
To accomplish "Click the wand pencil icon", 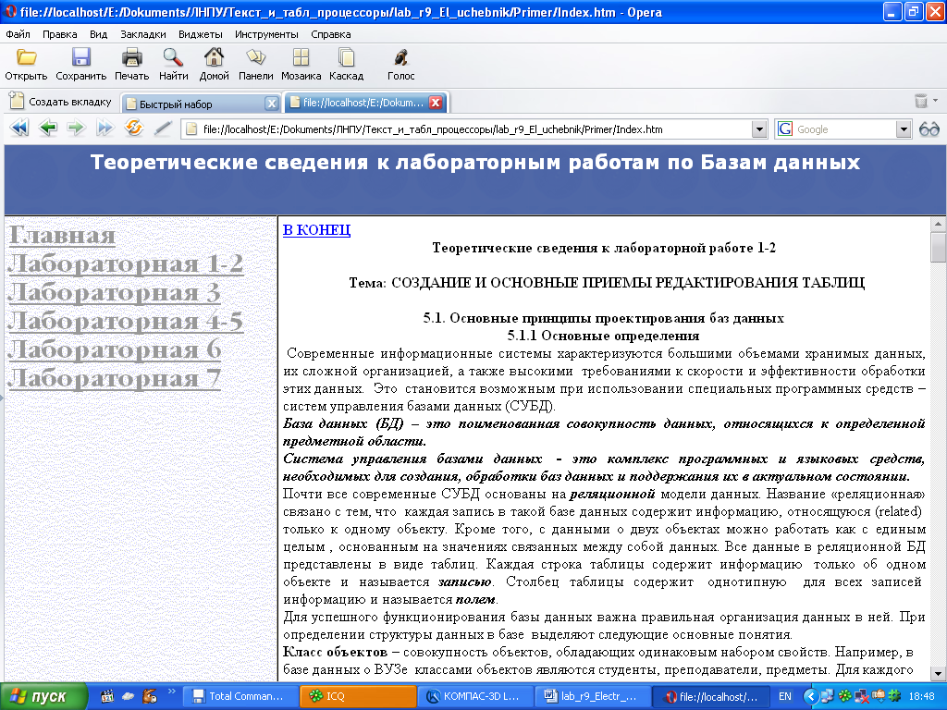I will pyautogui.click(x=163, y=128).
